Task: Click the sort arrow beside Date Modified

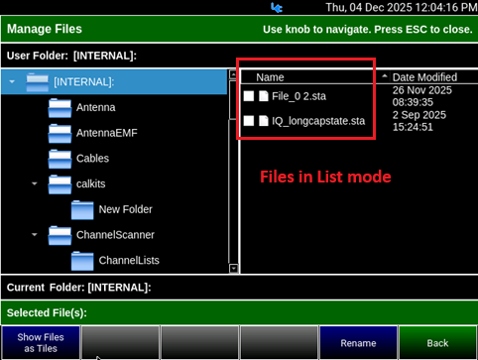Action: pos(384,76)
